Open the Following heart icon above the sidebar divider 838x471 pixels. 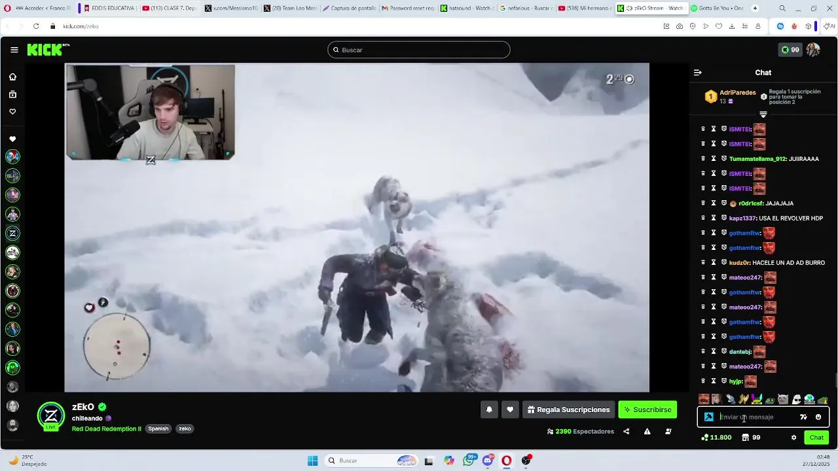[12, 112]
